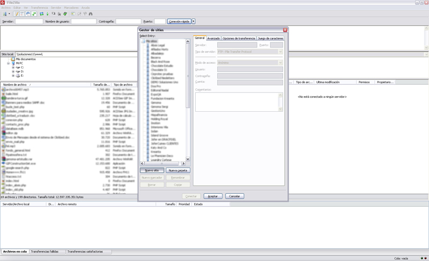Select the Black And Rose site entry
Screen dimensions: 429x261
coord(160,62)
